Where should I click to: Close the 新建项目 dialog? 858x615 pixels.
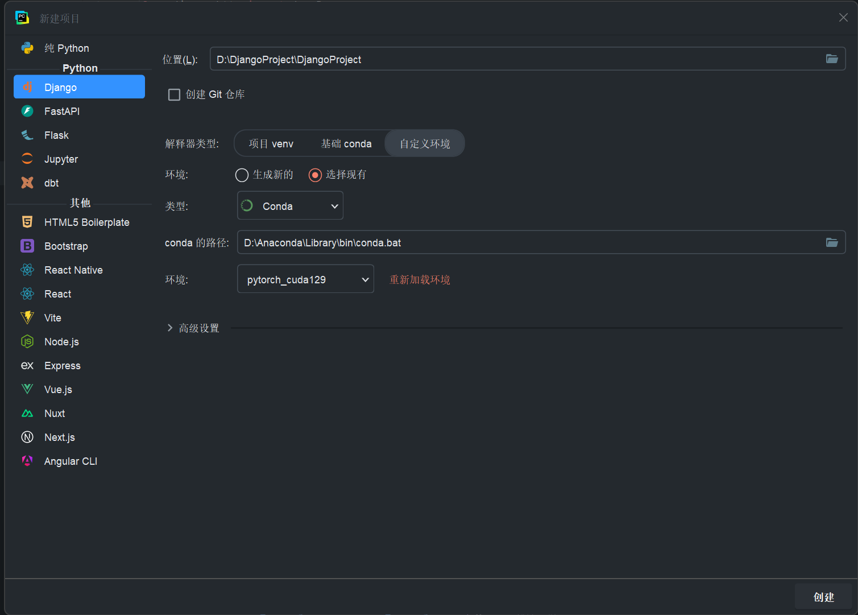[x=843, y=18]
